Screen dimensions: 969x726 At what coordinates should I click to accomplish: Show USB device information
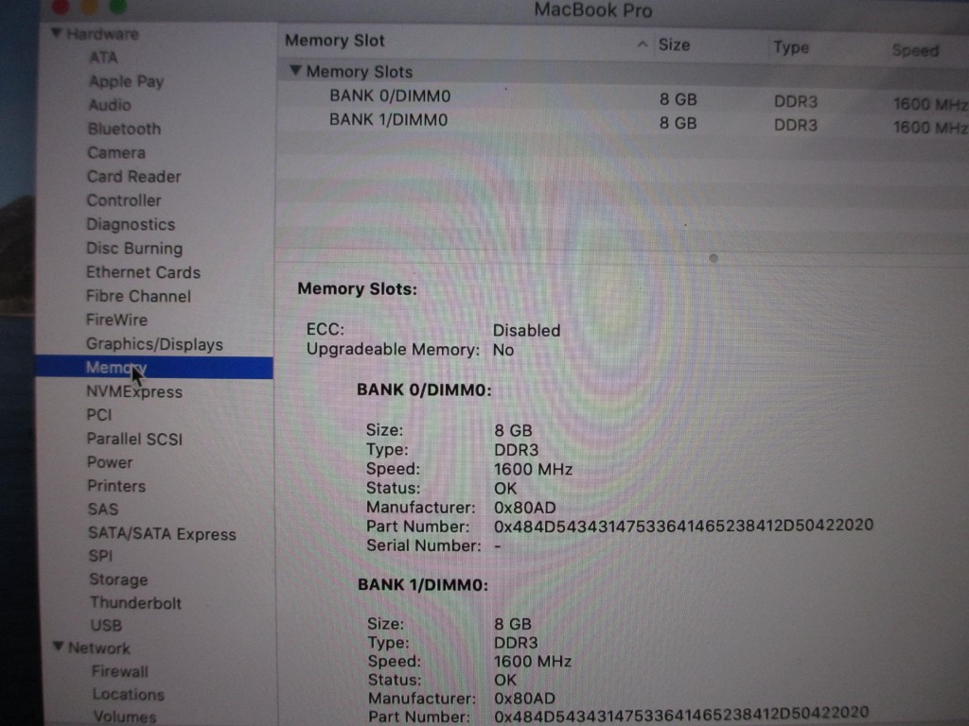coord(106,625)
